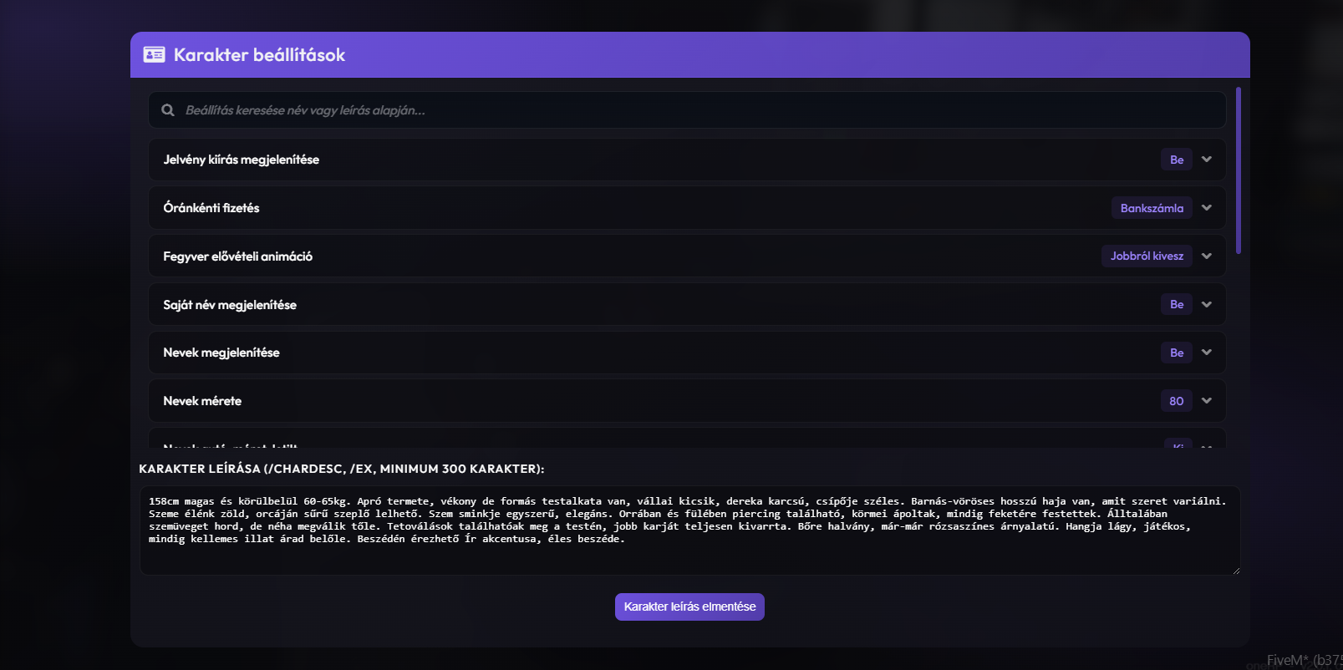The image size is (1343, 670).
Task: Open Óránkénti fizetés dropdown chevron
Action: click(x=1207, y=208)
